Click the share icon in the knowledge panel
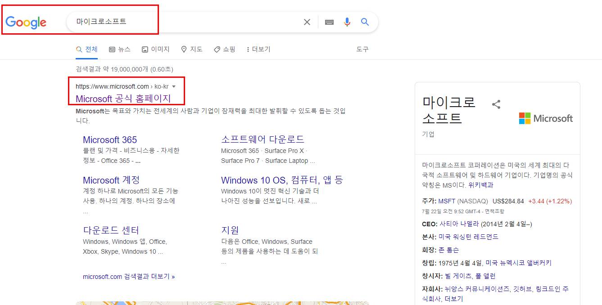Image resolution: width=602 pixels, height=305 pixels. coord(496,104)
